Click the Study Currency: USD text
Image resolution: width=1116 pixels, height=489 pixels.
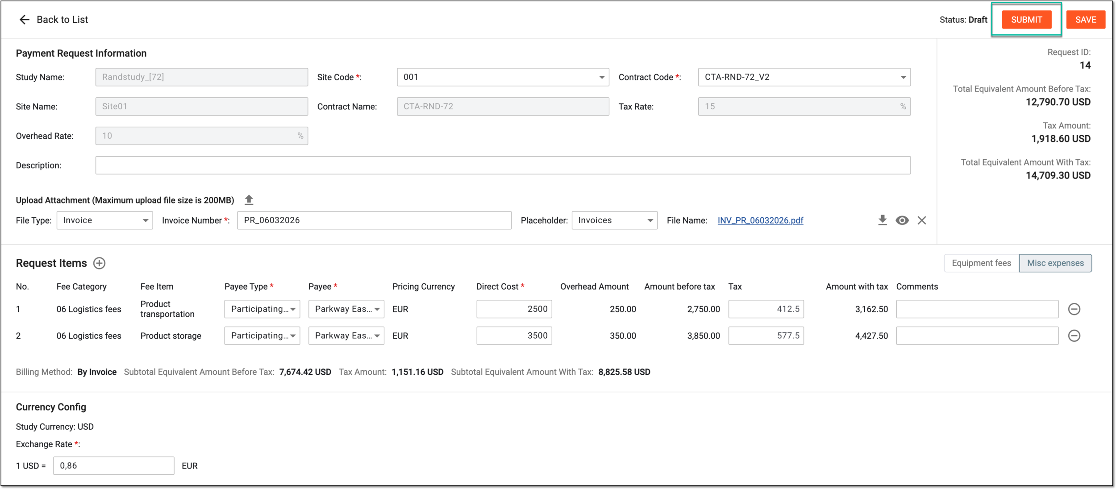[x=55, y=427]
